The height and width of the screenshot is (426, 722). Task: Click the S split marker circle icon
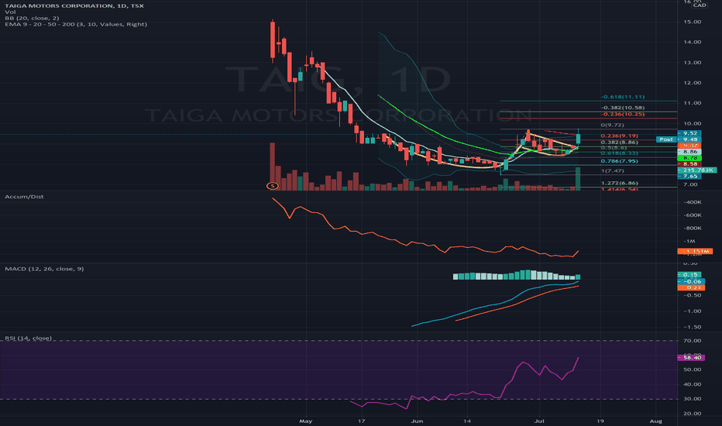coord(273,186)
